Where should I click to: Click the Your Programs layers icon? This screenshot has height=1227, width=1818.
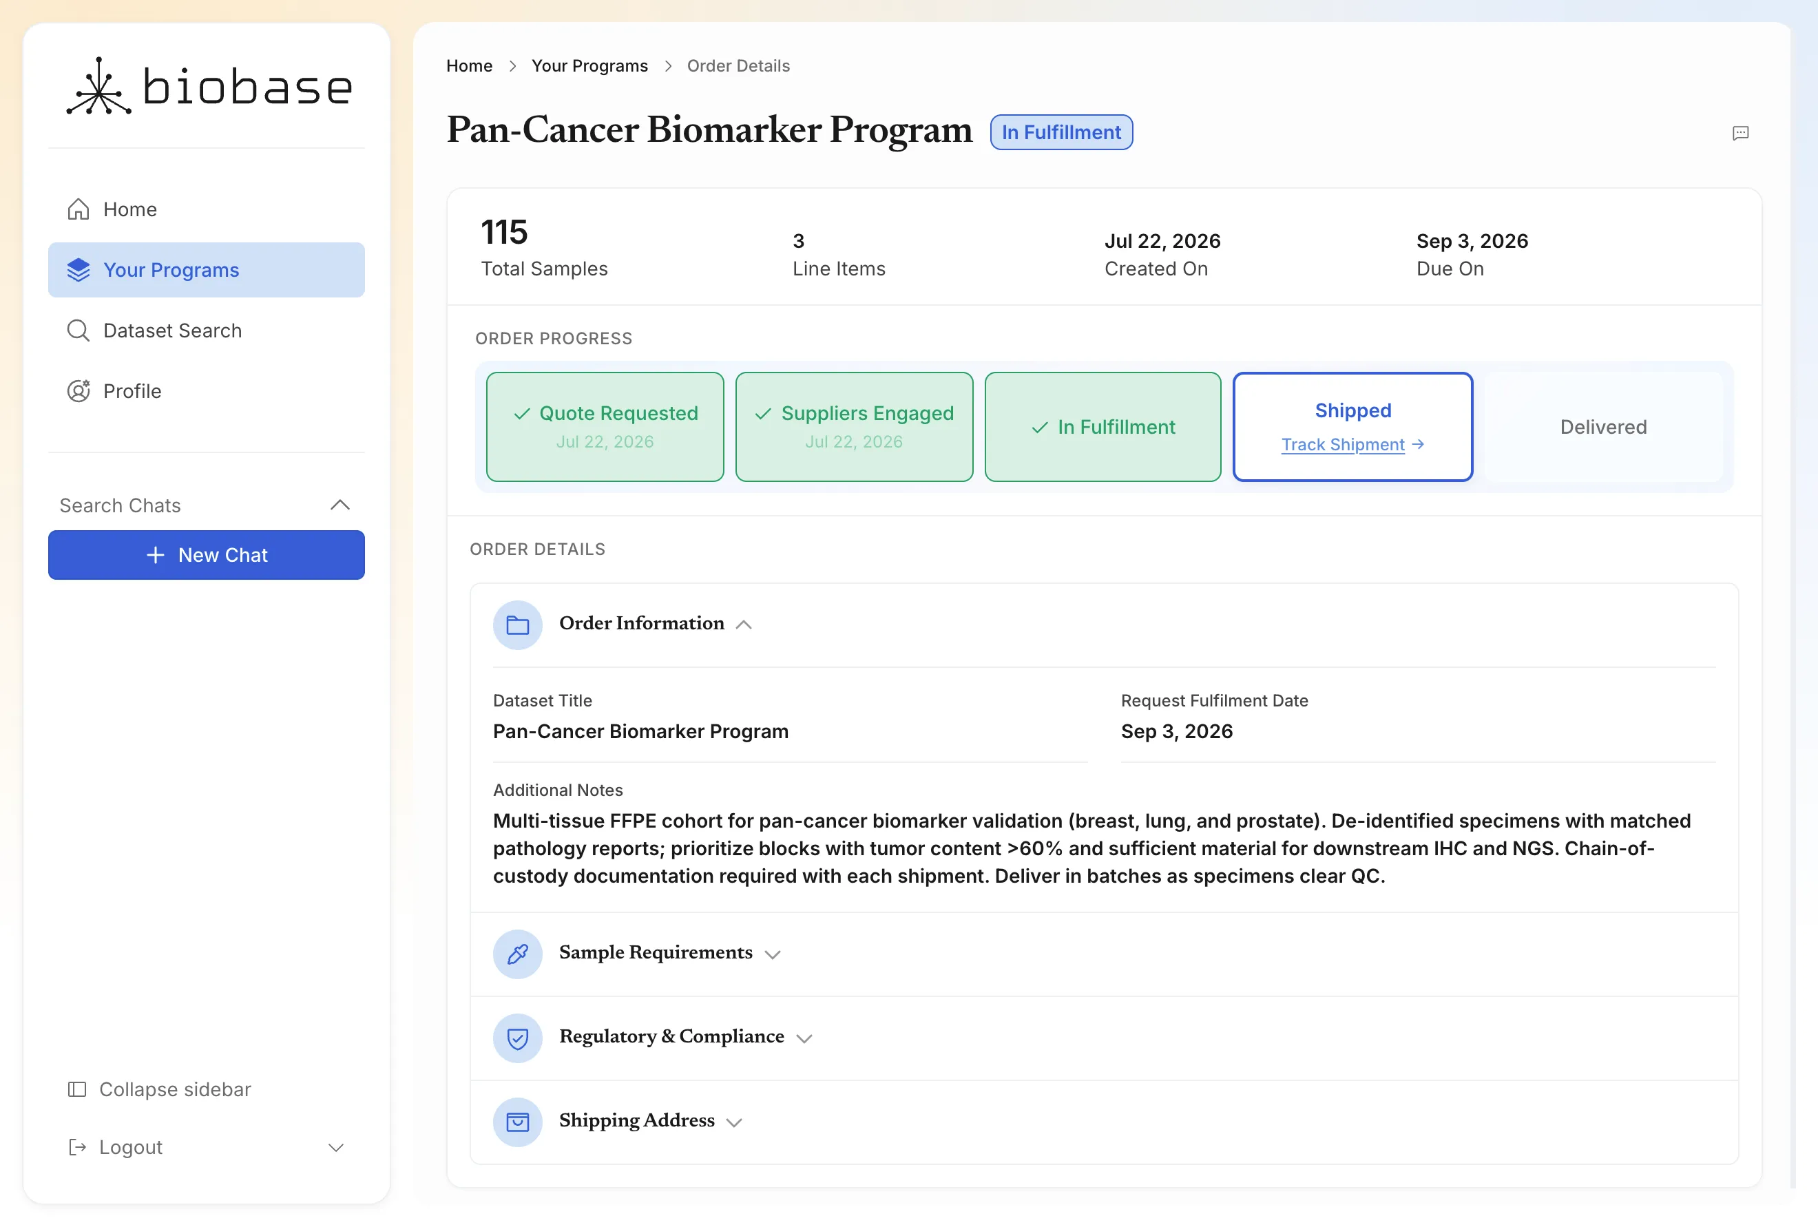click(x=79, y=270)
